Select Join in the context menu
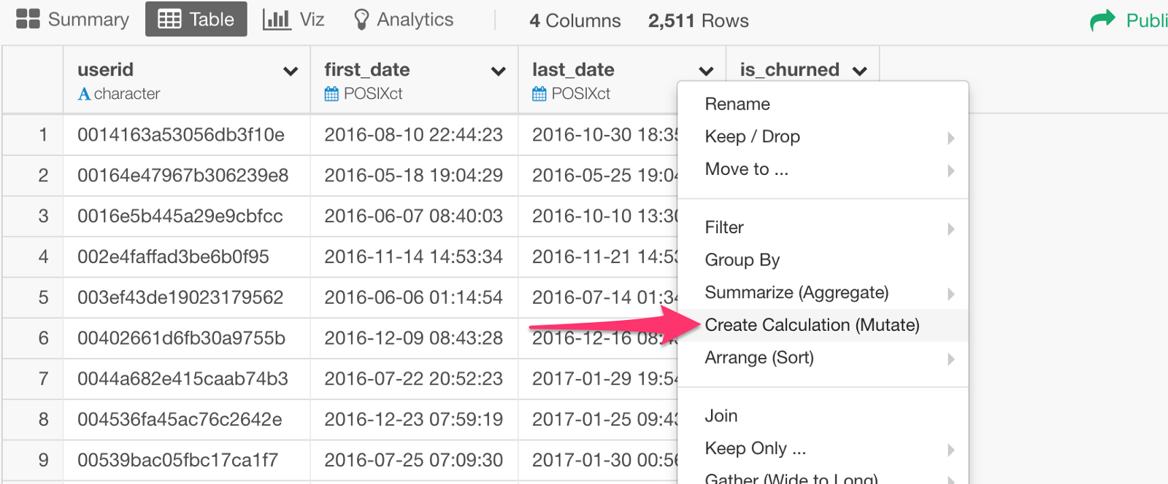 pyautogui.click(x=721, y=416)
